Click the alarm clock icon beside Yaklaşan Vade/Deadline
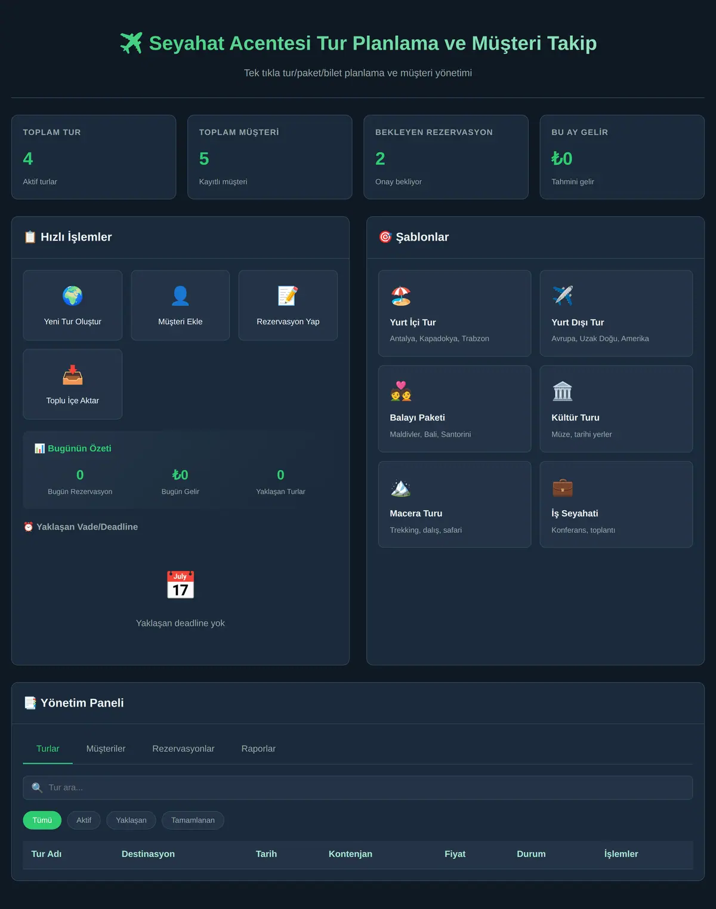Viewport: 716px width, 909px height. coord(29,527)
